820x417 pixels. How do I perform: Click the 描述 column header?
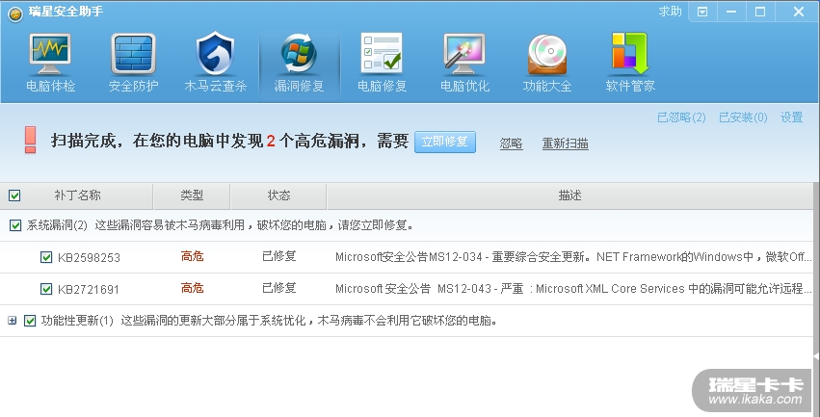click(570, 195)
